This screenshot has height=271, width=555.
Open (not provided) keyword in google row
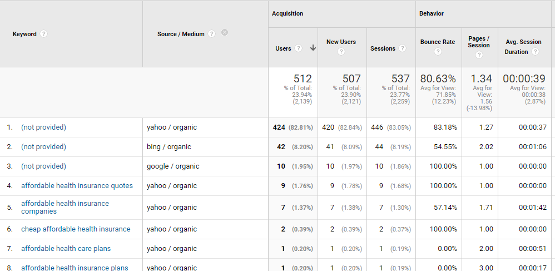[43, 166]
